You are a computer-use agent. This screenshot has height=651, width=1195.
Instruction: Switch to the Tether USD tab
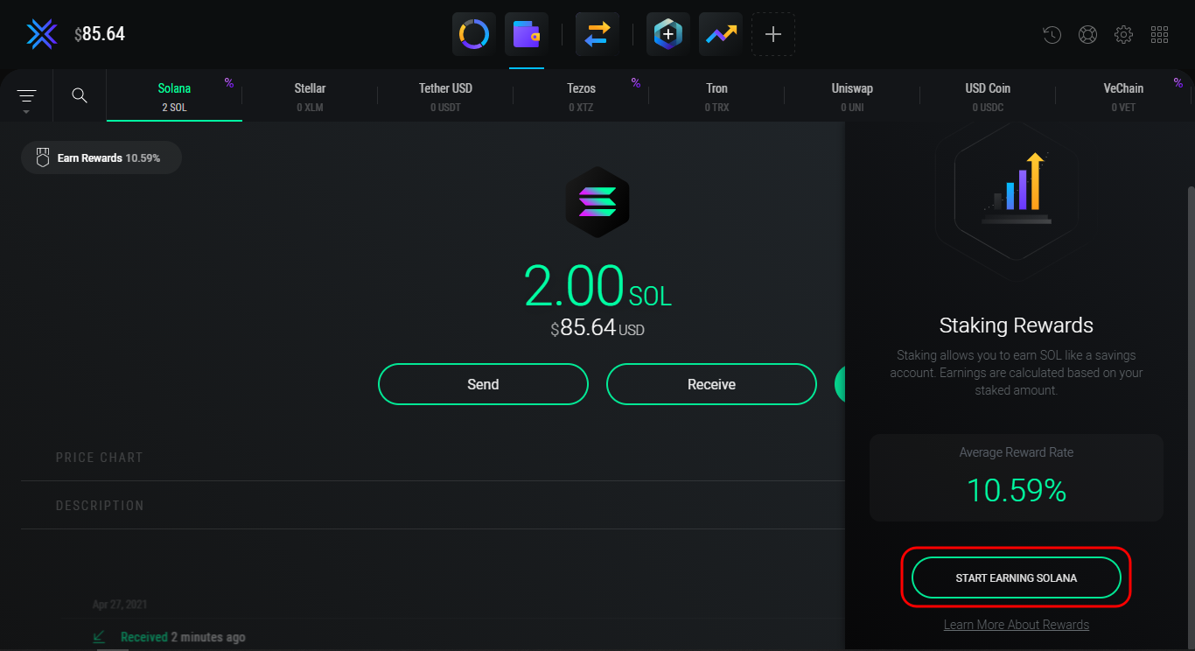(445, 96)
